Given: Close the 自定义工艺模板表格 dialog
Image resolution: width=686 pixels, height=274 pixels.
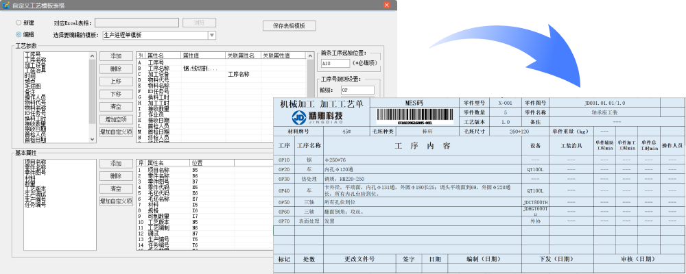Looking at the screenshot, I should [387, 5].
